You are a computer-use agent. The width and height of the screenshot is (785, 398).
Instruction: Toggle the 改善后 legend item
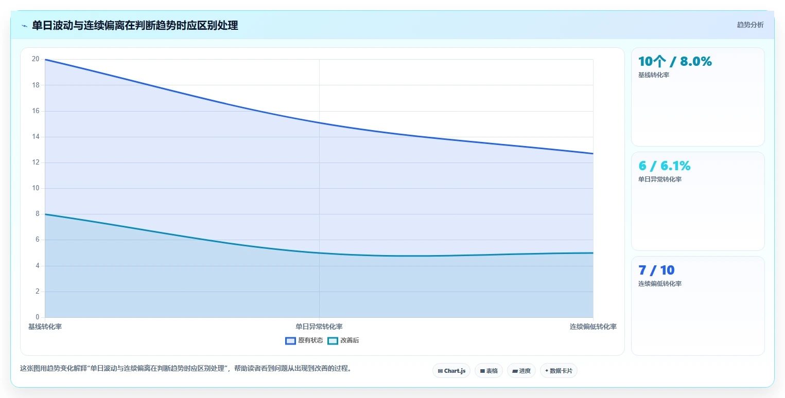tap(343, 340)
